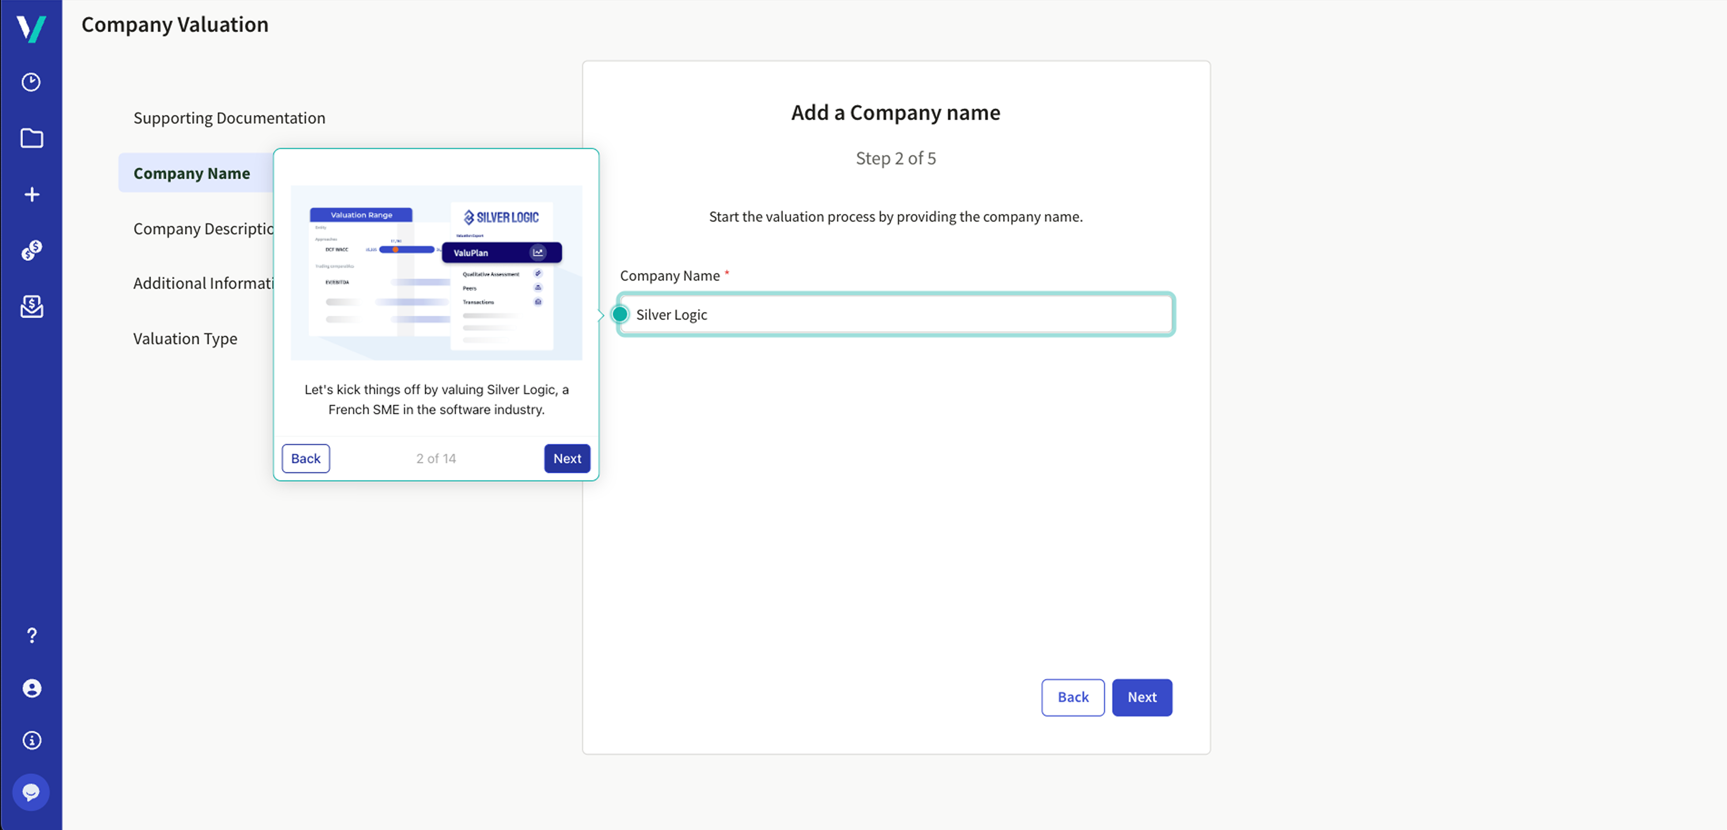
Task: Open the chat bubble widget
Action: 31,792
